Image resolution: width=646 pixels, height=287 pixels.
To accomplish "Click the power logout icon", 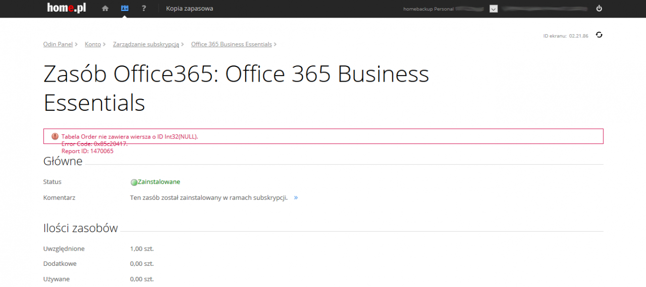I will [599, 9].
